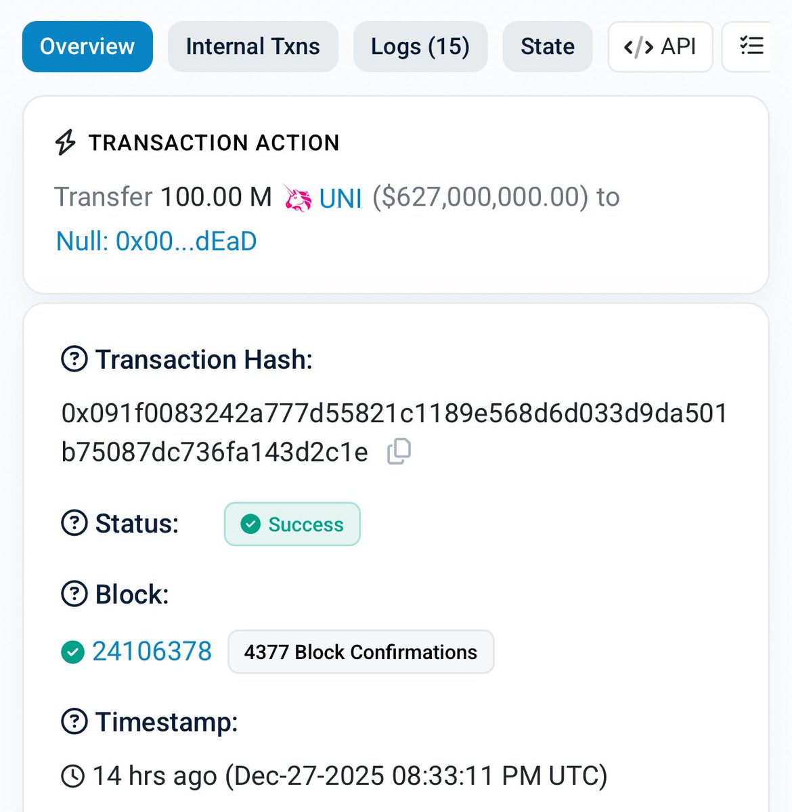Image resolution: width=792 pixels, height=812 pixels.
Task: Click the help icon beside Timestamp
Action: pos(74,721)
